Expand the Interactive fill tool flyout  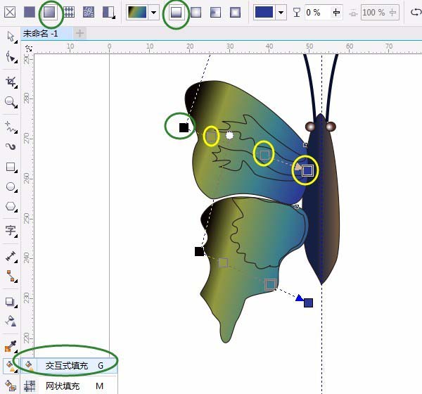tap(11, 367)
